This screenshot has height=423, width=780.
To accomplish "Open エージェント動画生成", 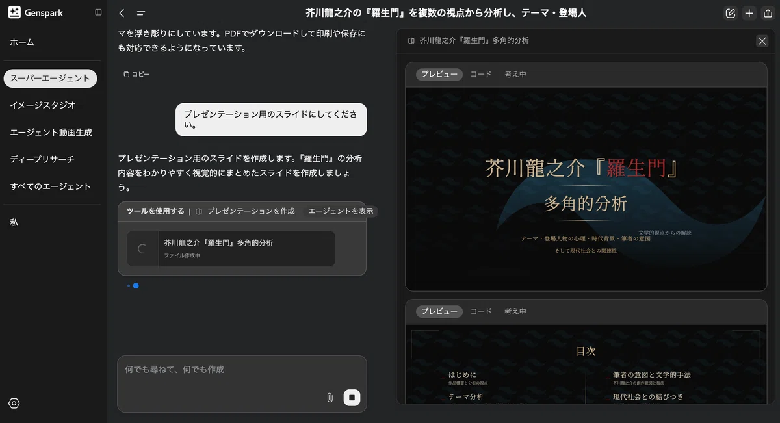I will coord(51,132).
